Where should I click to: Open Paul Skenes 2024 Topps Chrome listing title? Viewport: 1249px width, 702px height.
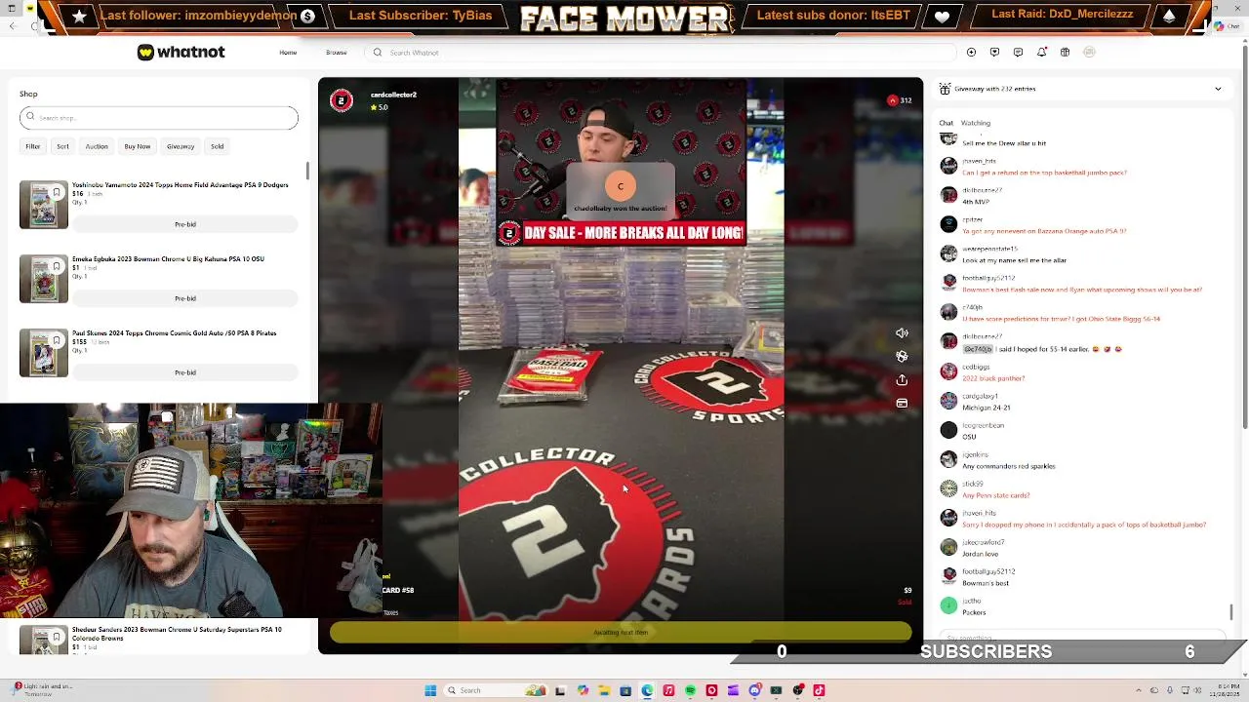click(x=174, y=333)
